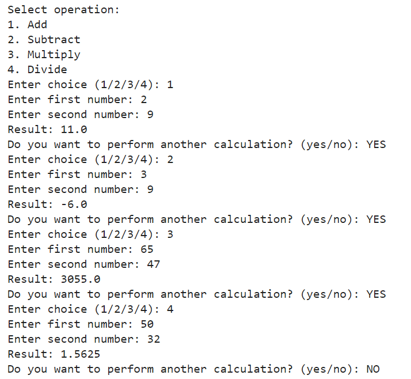The width and height of the screenshot is (411, 379).
Task: Click the "Select operation:" header line
Action: [63, 10]
